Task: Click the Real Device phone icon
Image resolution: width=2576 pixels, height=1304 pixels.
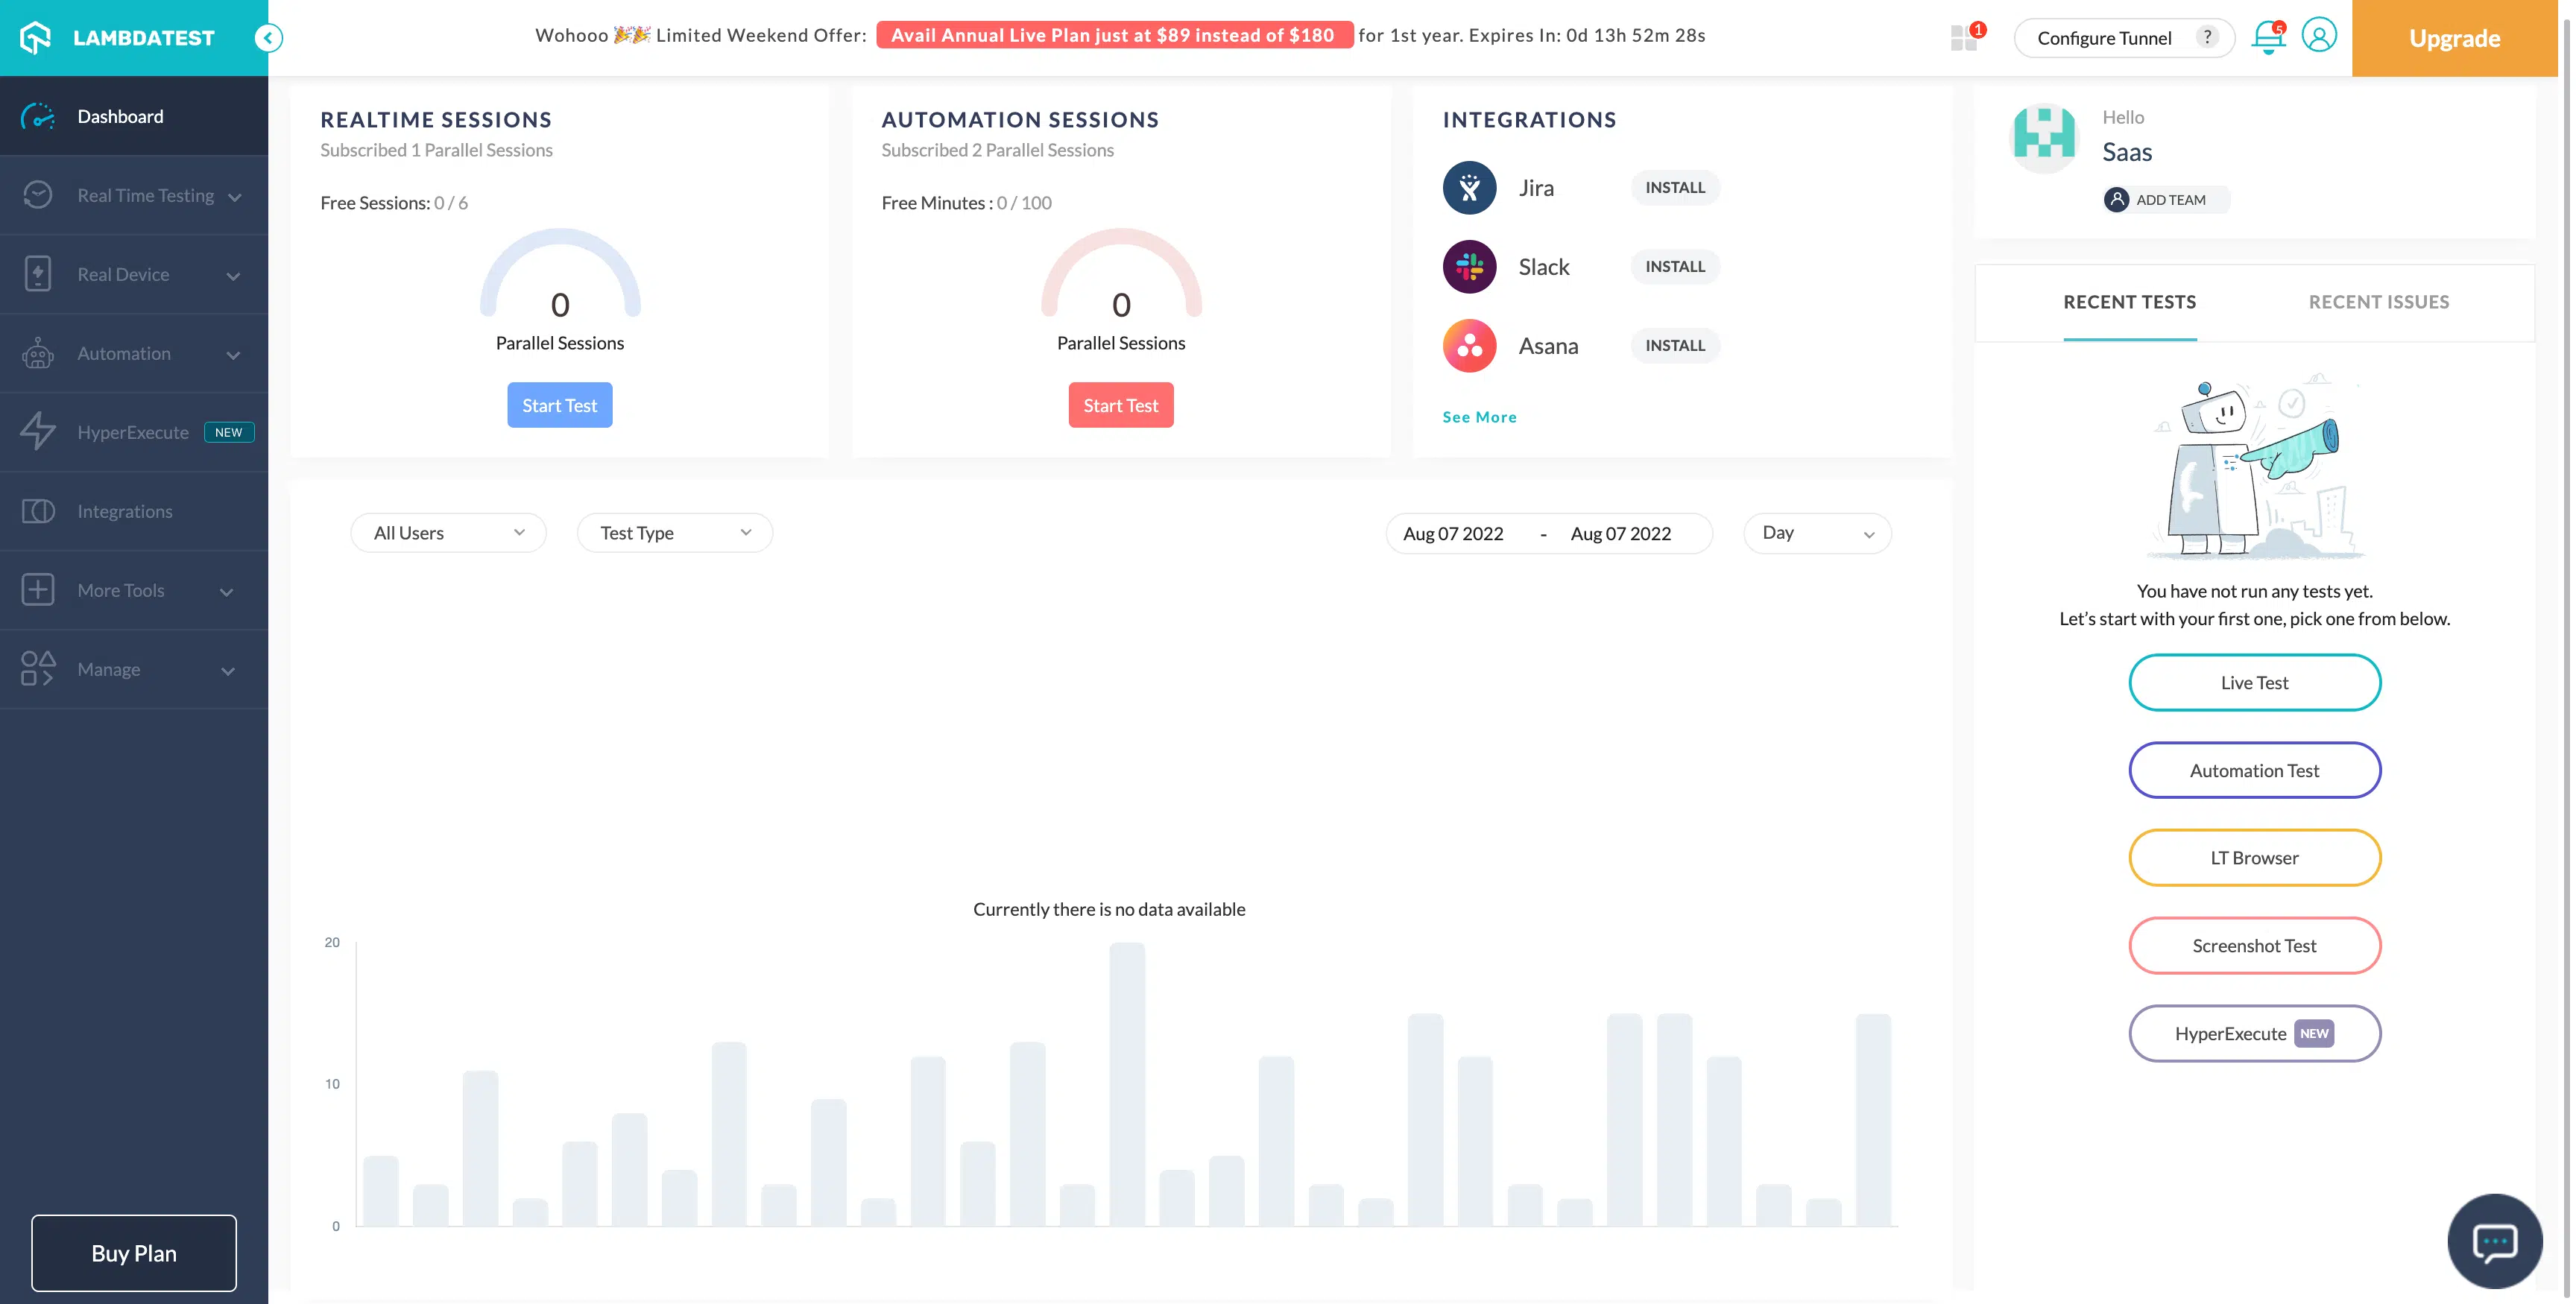Action: point(38,274)
